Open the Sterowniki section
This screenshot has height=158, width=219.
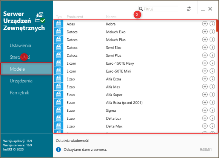pos(20,57)
